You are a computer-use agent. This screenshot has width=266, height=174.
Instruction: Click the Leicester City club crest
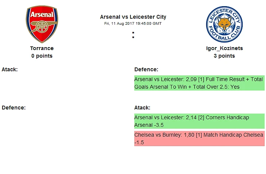point(224,24)
